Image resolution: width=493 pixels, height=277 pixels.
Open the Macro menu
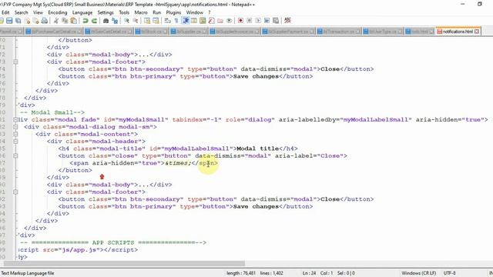(141, 12)
